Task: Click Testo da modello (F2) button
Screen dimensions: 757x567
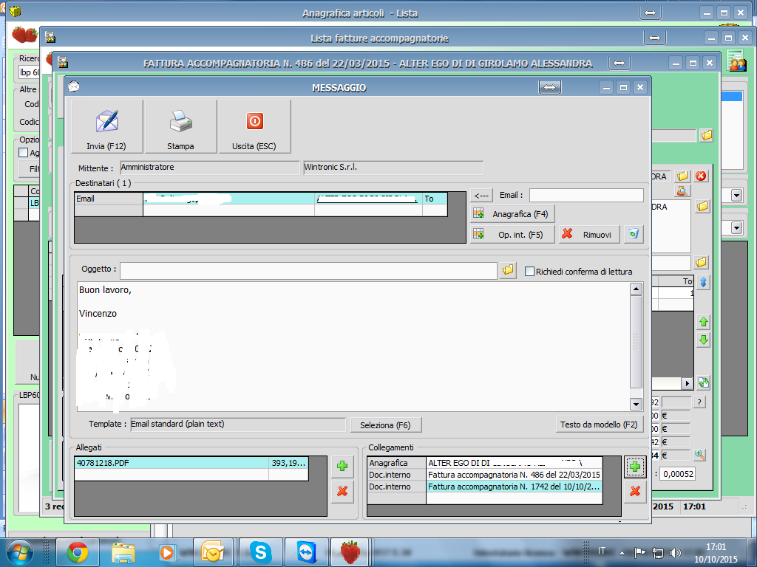Action: point(599,425)
